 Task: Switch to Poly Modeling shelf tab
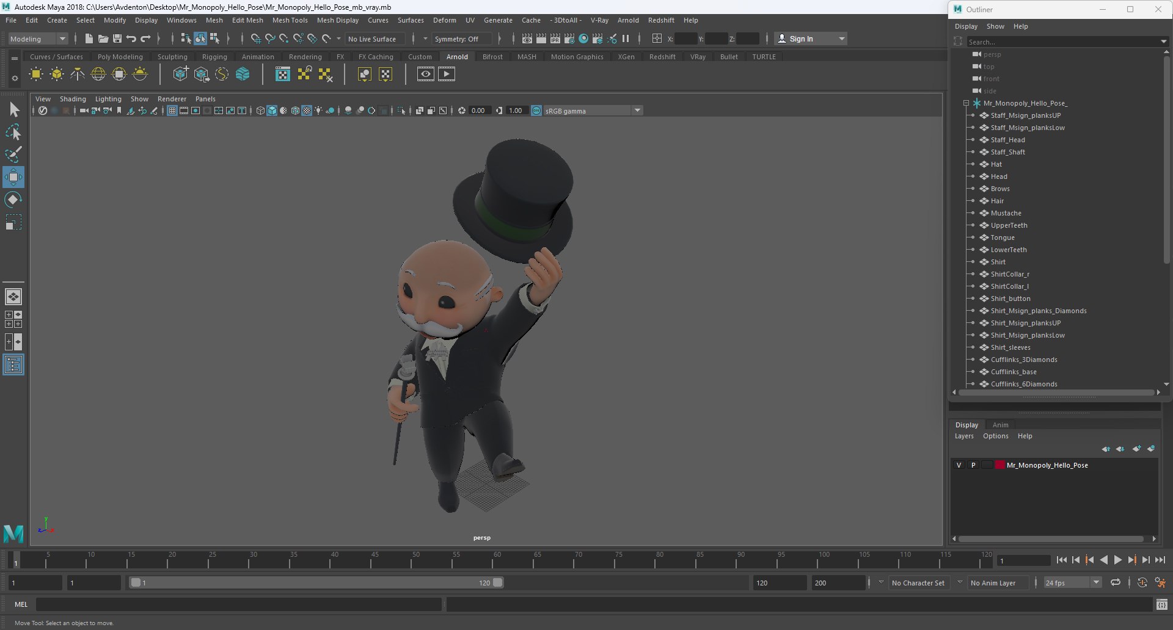[x=120, y=57]
